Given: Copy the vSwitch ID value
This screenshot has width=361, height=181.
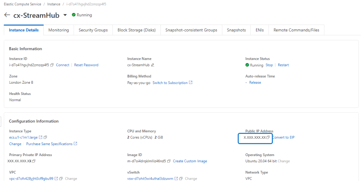Looking at the screenshot, I should (181, 178).
